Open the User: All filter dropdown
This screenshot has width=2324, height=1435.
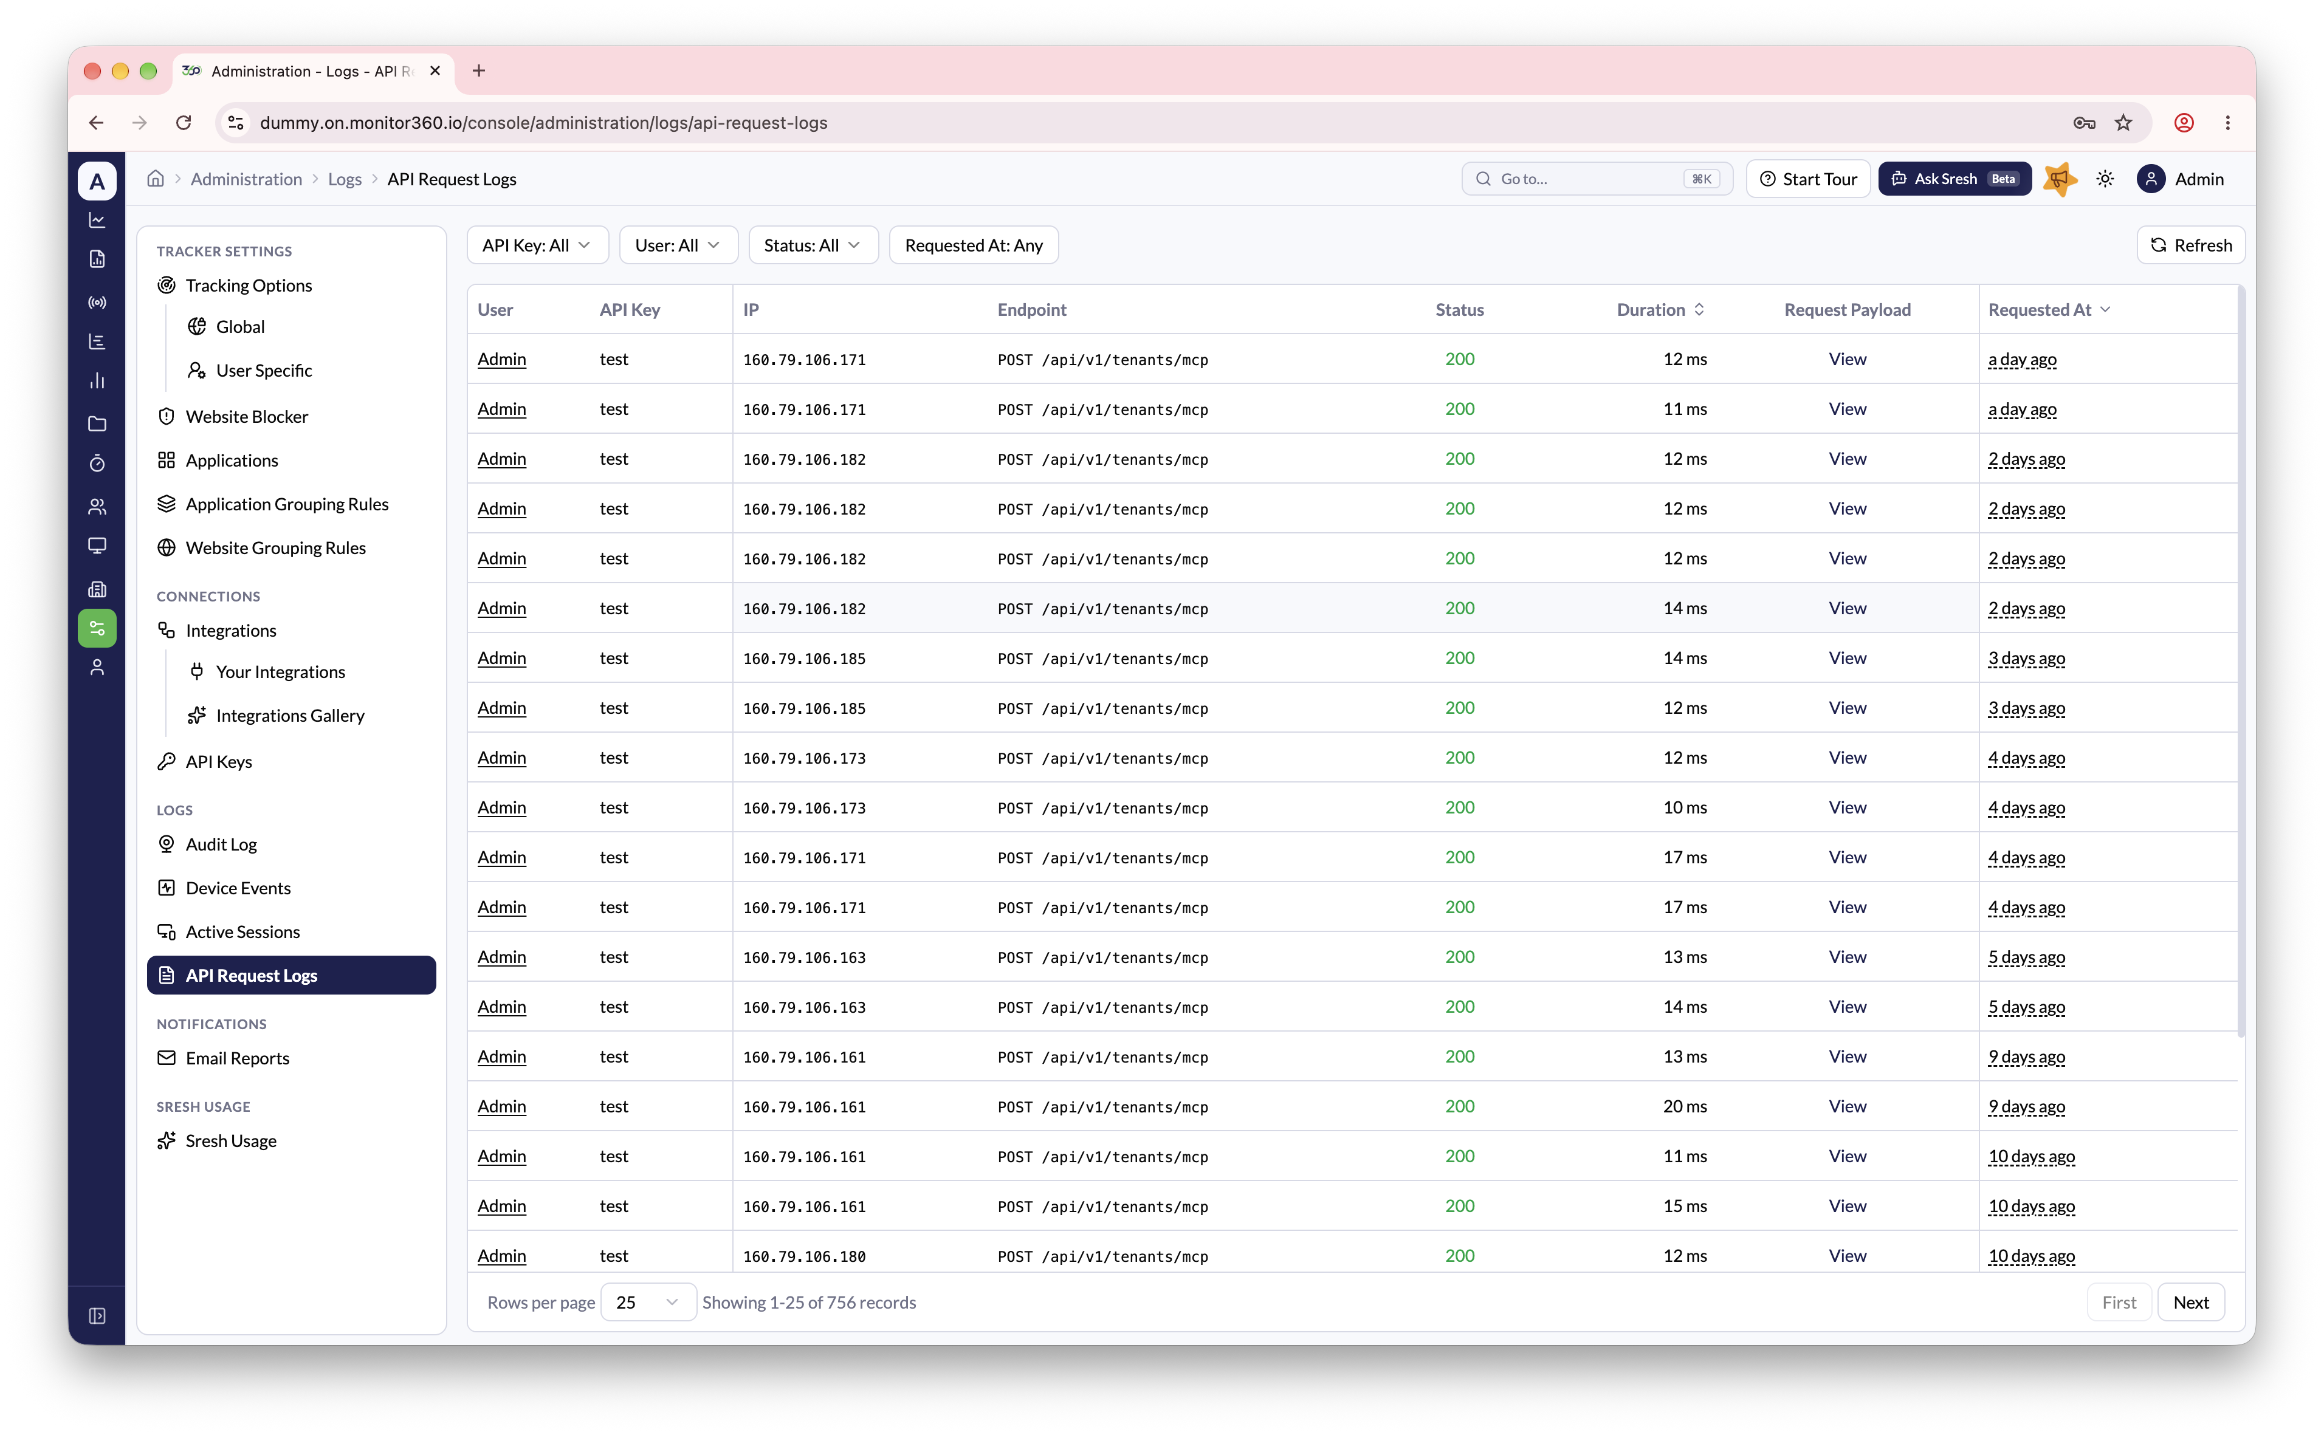[678, 245]
